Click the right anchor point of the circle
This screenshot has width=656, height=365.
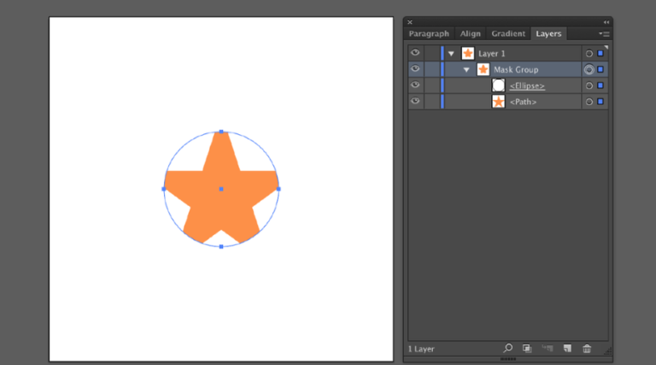(278, 189)
